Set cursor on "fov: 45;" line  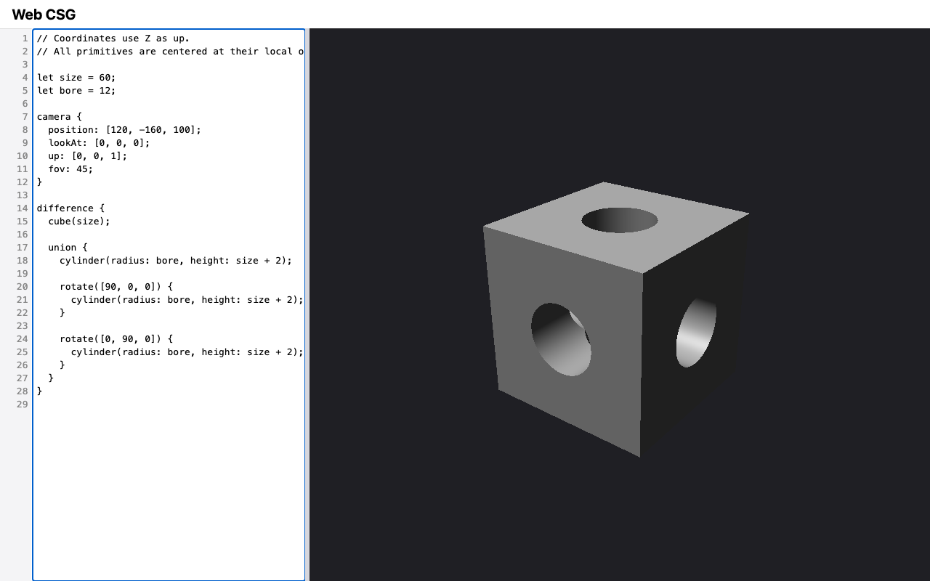tap(70, 169)
